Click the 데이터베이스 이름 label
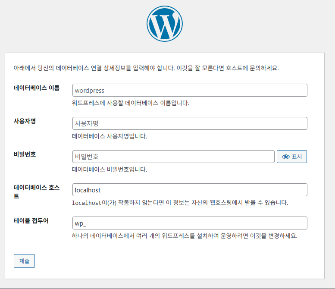 click(x=37, y=88)
